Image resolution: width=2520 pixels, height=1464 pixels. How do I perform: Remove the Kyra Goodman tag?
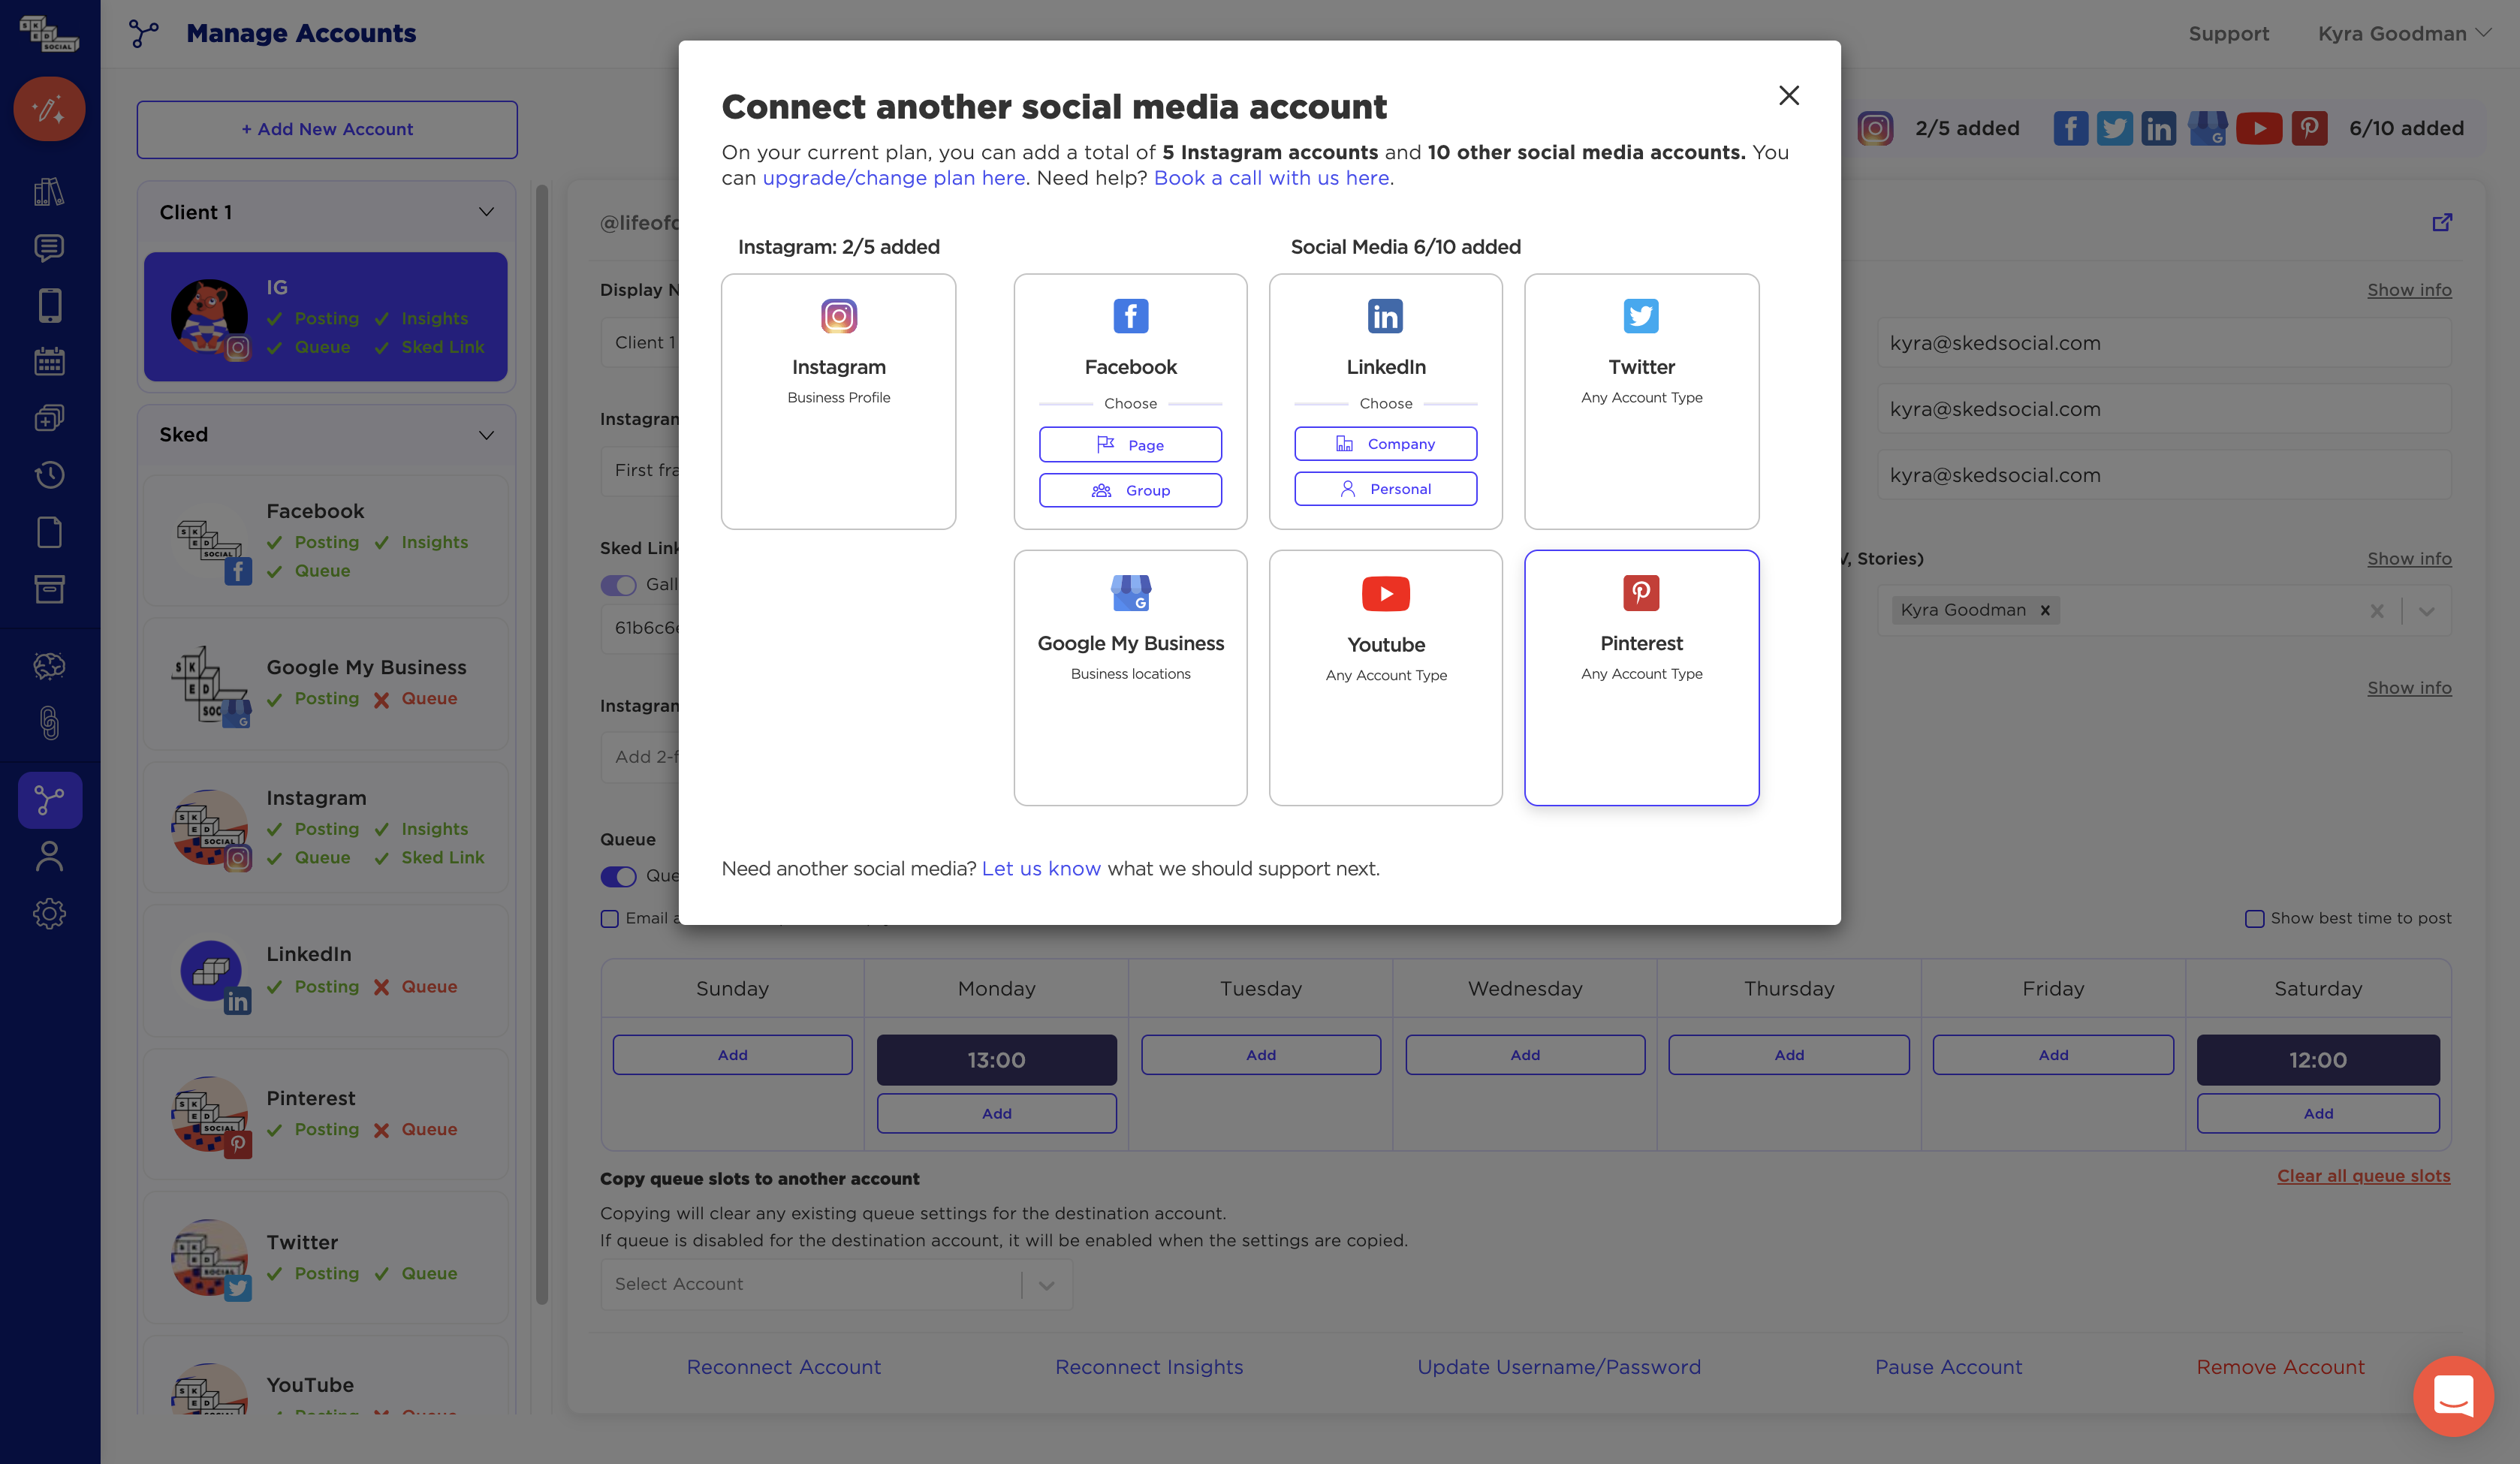click(x=2045, y=610)
